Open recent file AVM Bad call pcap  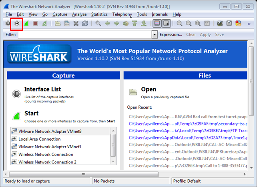click(x=188, y=117)
